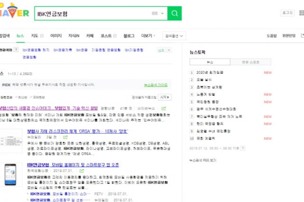Screen dimensions: 304x202
Task: Open the Naver logo homepage link
Action: pyautogui.click(x=13, y=13)
